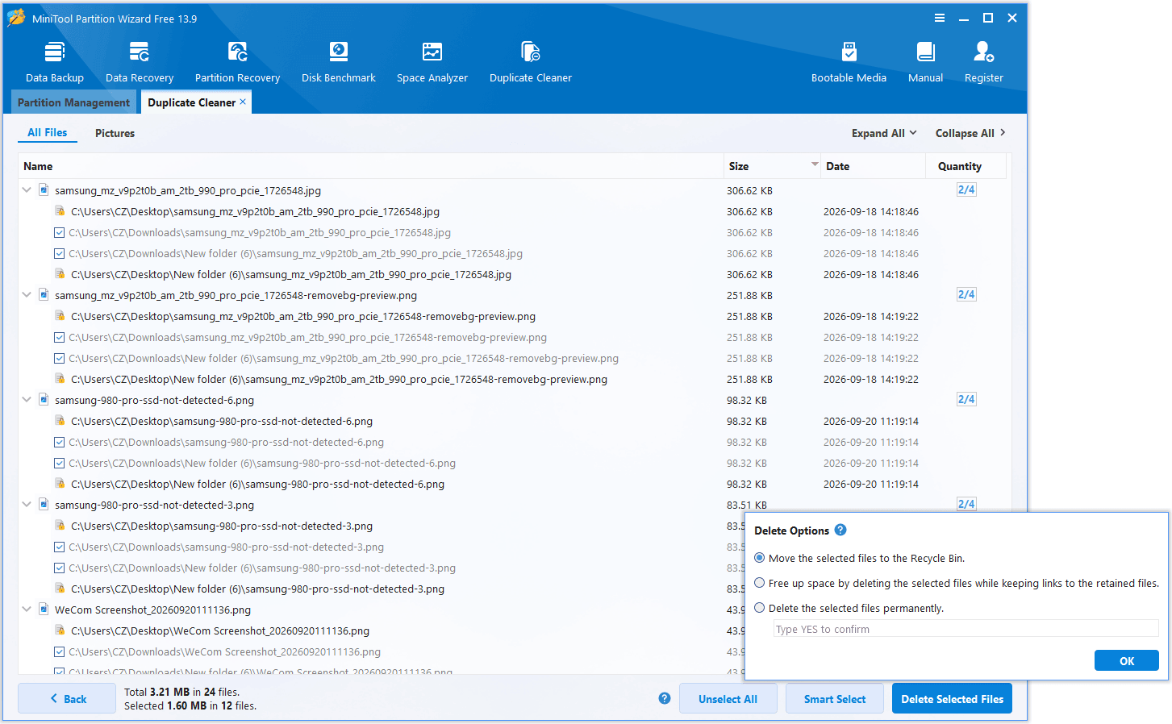This screenshot has width=1172, height=724.
Task: Uncheck Downloads\New folder (6)\...1726548-removebg-preview.png
Action: click(59, 358)
